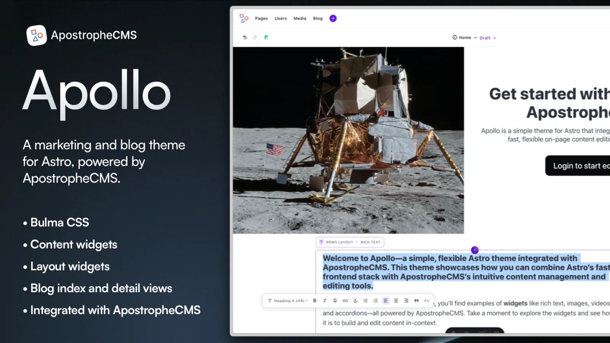Add an anchor with the anchor icon
610x343 pixels.
(355, 301)
